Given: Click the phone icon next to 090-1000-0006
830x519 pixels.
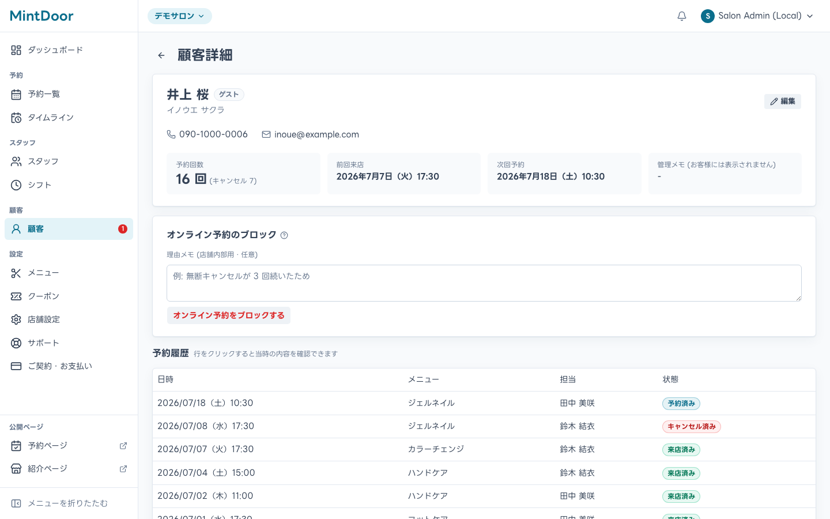Looking at the screenshot, I should [x=171, y=134].
